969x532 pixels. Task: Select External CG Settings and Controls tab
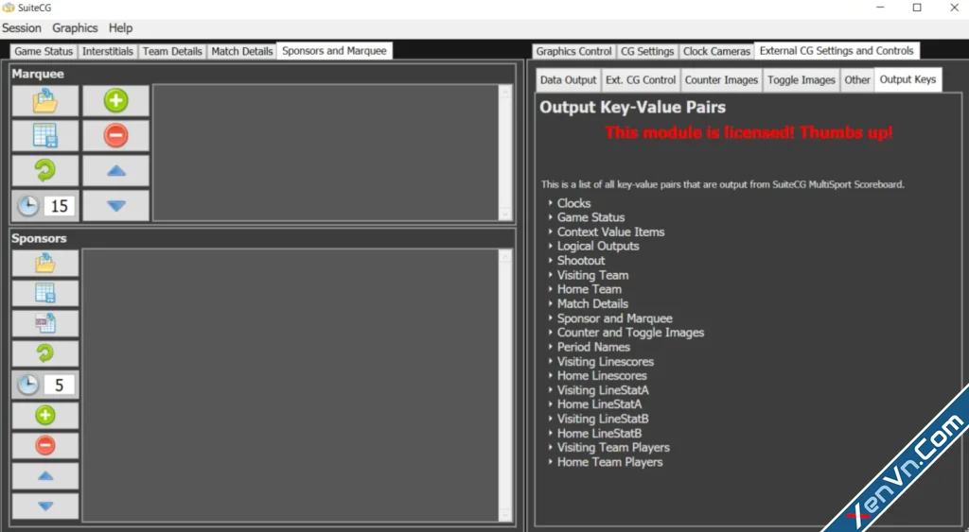(837, 51)
